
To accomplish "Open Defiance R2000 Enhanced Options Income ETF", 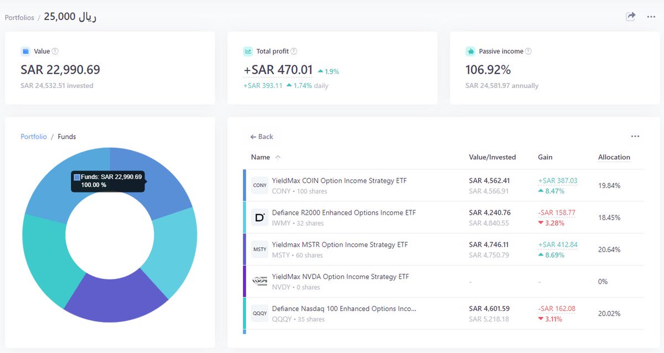I will click(344, 213).
